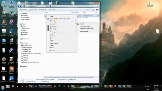Viewport: 162px width, 91px height.
Task: Select Videos library in navigation pane
Action: point(25,35)
